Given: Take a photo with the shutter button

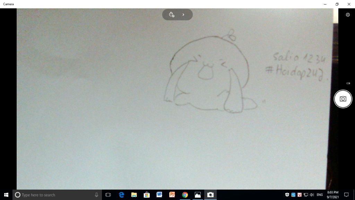Looking at the screenshot, I should tap(343, 99).
